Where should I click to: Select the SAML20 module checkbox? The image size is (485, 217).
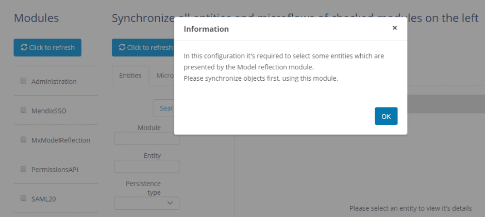pyautogui.click(x=24, y=198)
